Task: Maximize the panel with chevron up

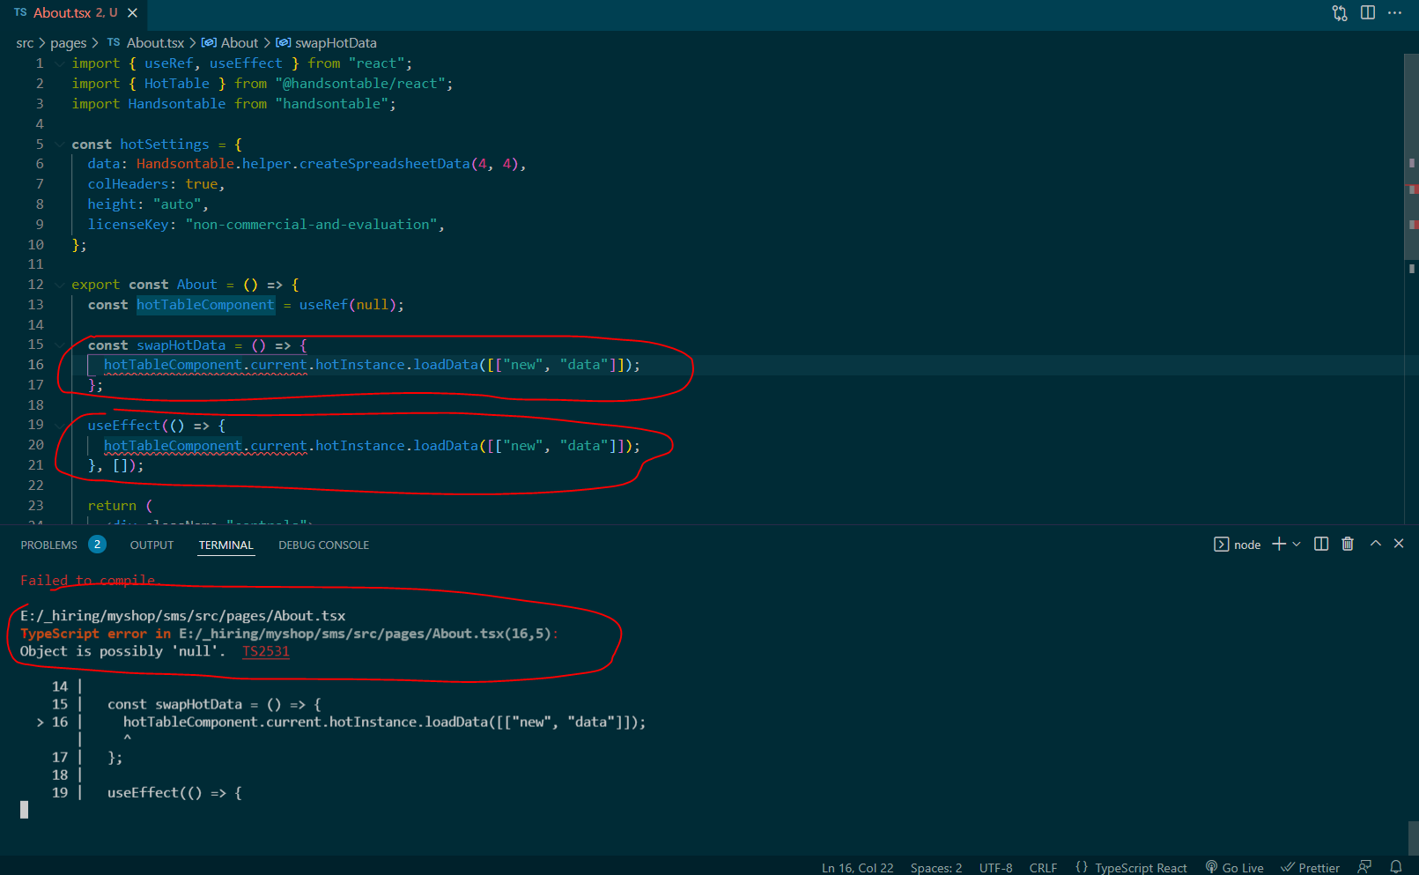Action: click(1376, 544)
